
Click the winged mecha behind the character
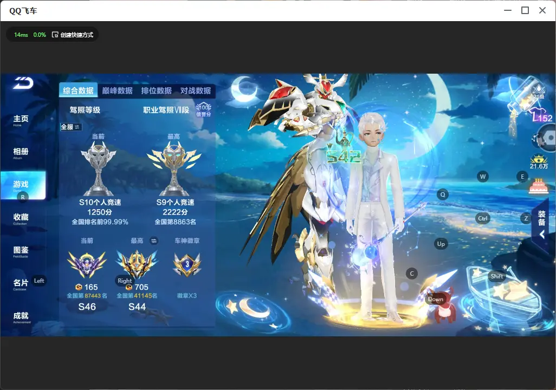click(301, 170)
